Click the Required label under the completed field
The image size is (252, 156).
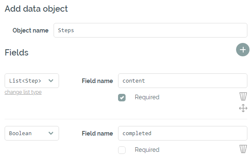click(x=147, y=150)
